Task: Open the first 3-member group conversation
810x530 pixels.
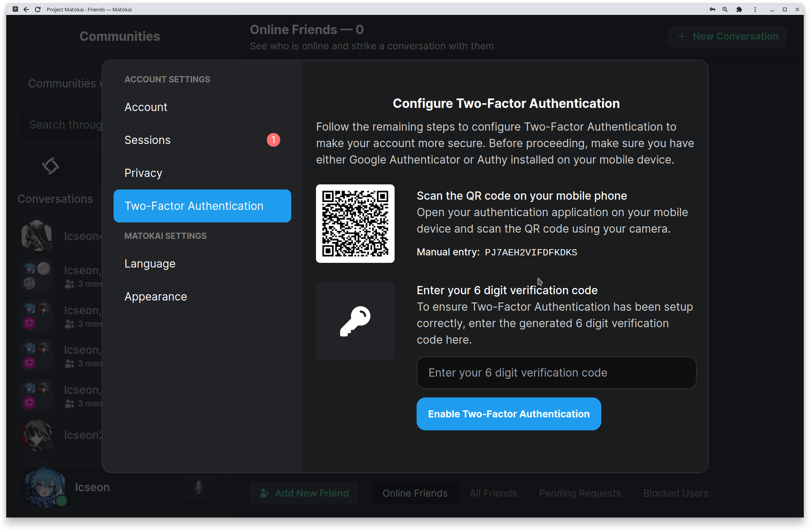Action: pos(62,276)
